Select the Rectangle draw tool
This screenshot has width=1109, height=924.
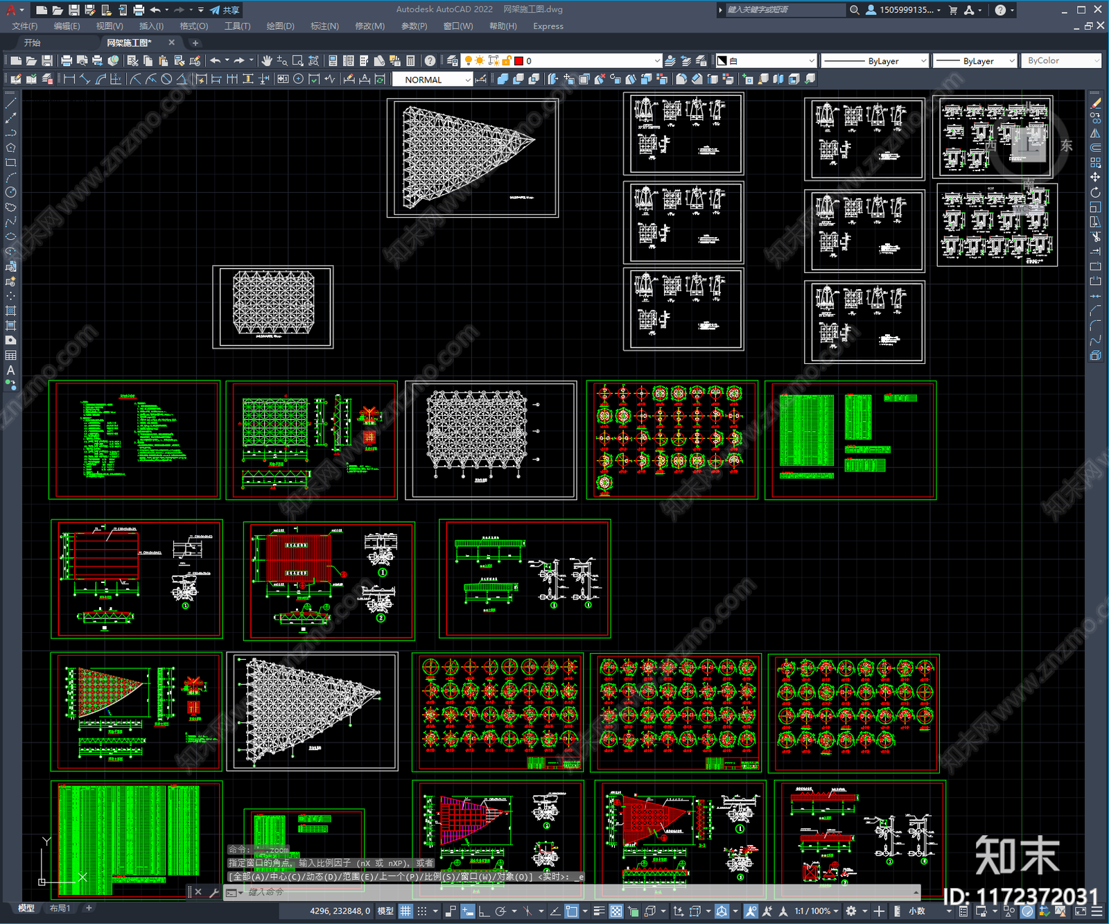(x=10, y=162)
